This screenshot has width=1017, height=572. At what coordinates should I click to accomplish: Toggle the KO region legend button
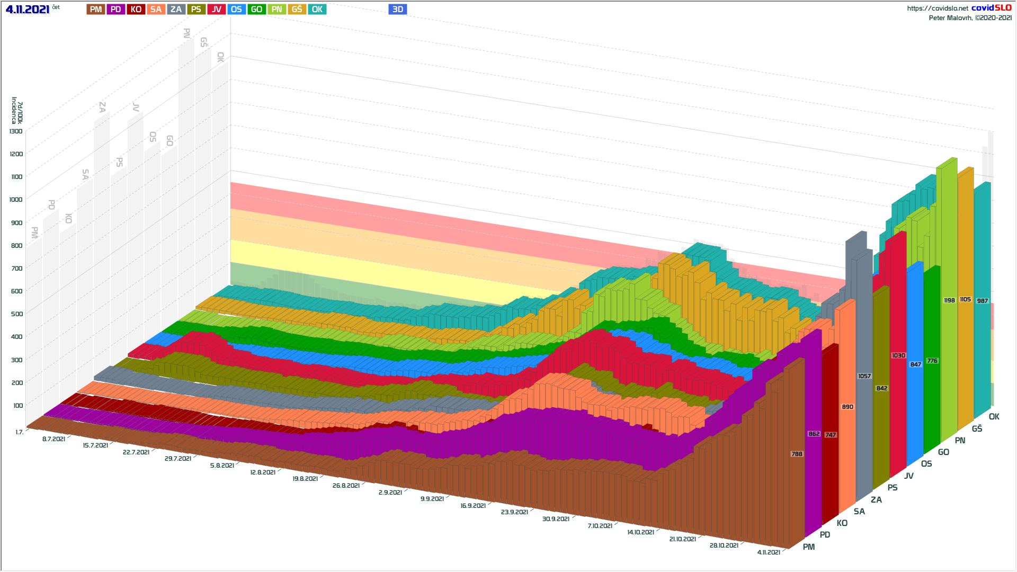(136, 10)
